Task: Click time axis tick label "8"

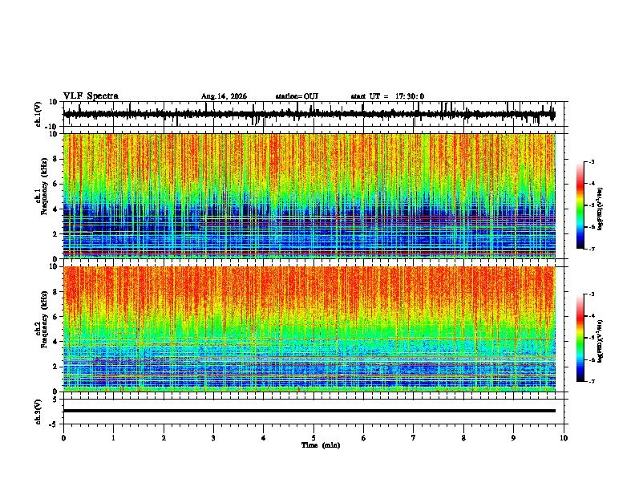Action: [x=463, y=438]
